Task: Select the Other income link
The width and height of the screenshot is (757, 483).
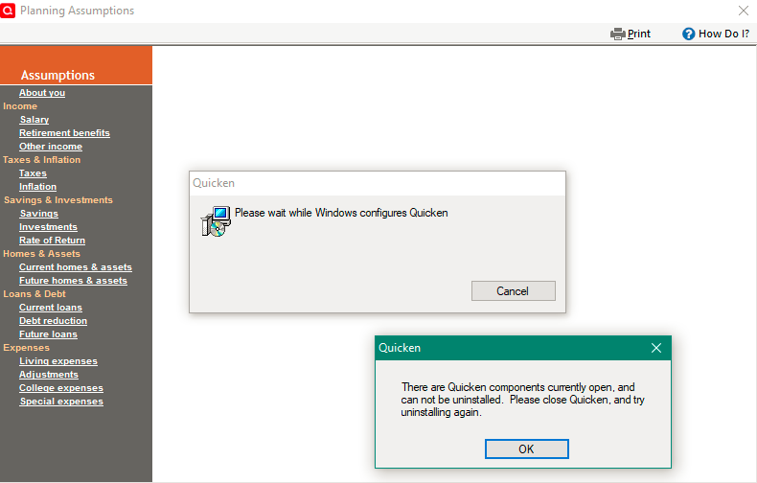Action: (x=51, y=147)
